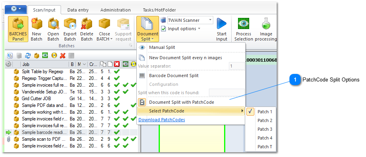Select Barcode Document Split menu item
The height and width of the screenshot is (157, 366).
point(191,76)
